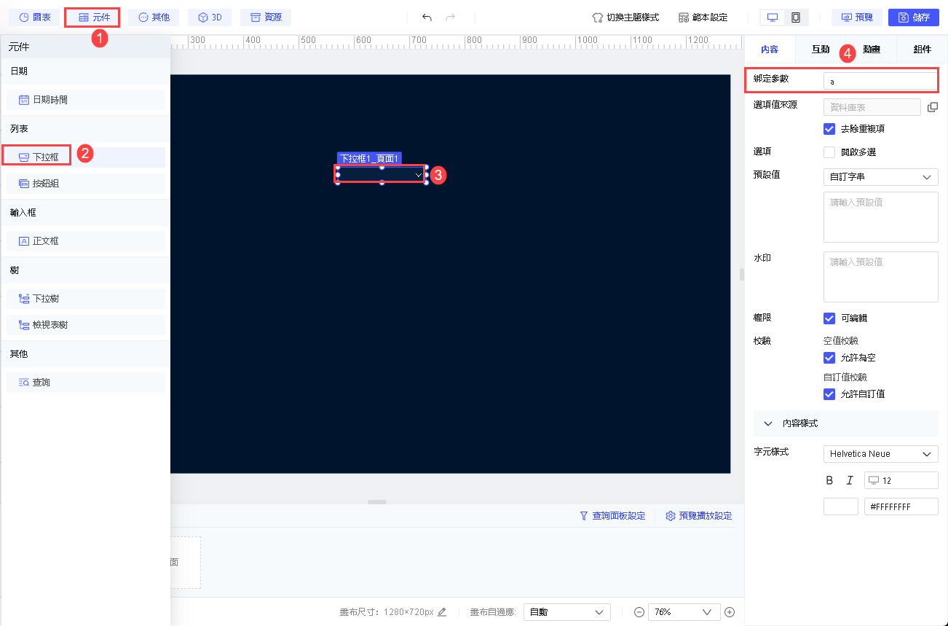The height and width of the screenshot is (626, 948).
Task: Click the dropdown arrow of 下拉框1 on canvas
Action: coord(418,176)
